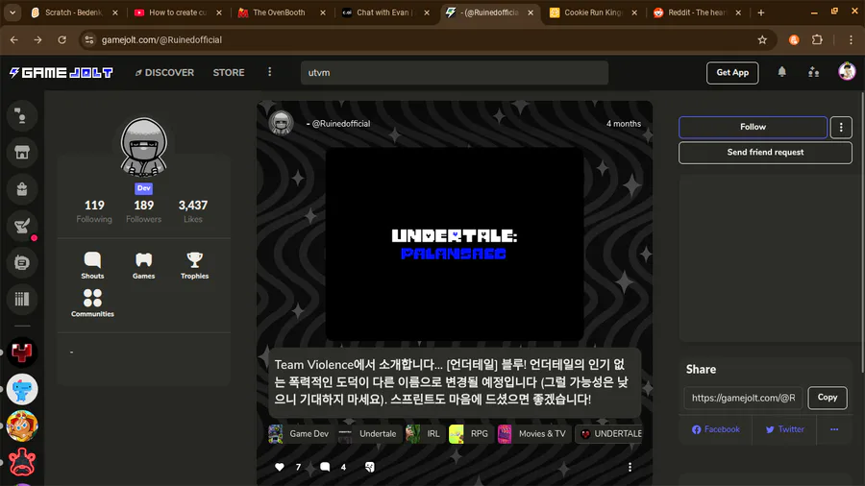
Task: Switch to Chat with Evan tab
Action: point(383,12)
